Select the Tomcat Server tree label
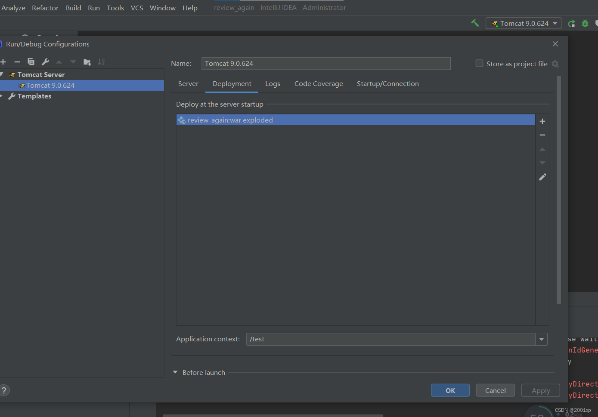The height and width of the screenshot is (417, 598). pyautogui.click(x=41, y=74)
